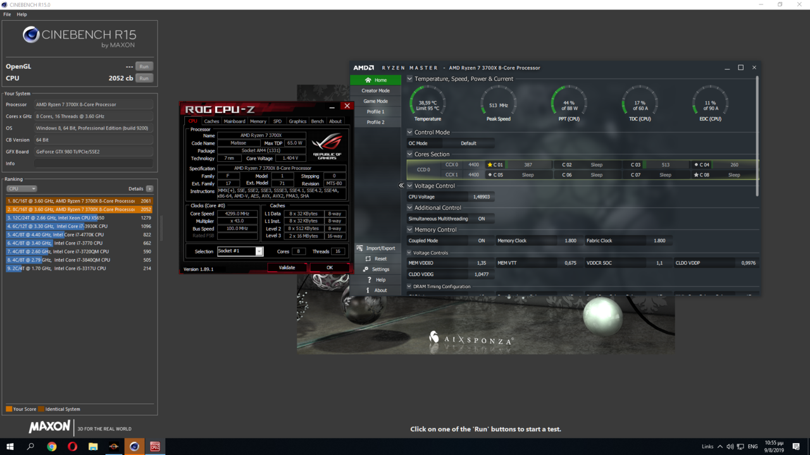The height and width of the screenshot is (455, 810).
Task: Switch to the CPU-Z Graphics tab
Action: pyautogui.click(x=297, y=121)
